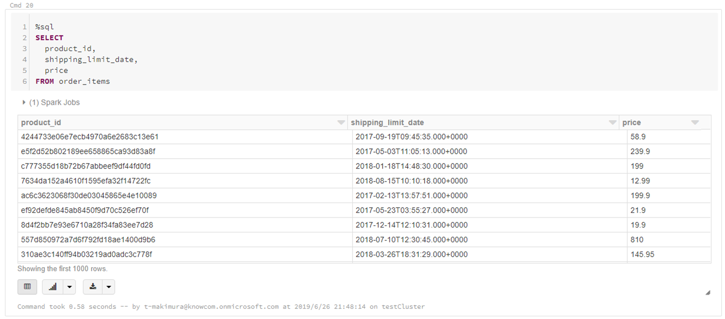Click price column sort arrow

pos(695,123)
